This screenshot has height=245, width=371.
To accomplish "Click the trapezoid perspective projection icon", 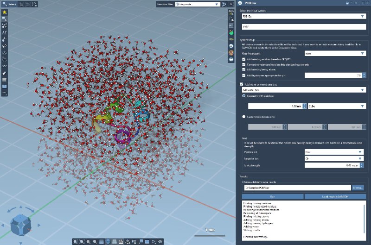I will click(x=115, y=241).
